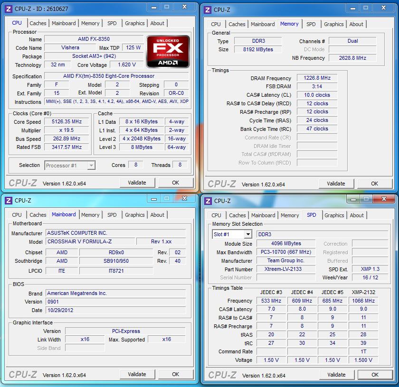This screenshot has height=387, width=399.
Task: Click the CPU-Z icon on the Mainboard window titlebar
Action: tap(8, 200)
